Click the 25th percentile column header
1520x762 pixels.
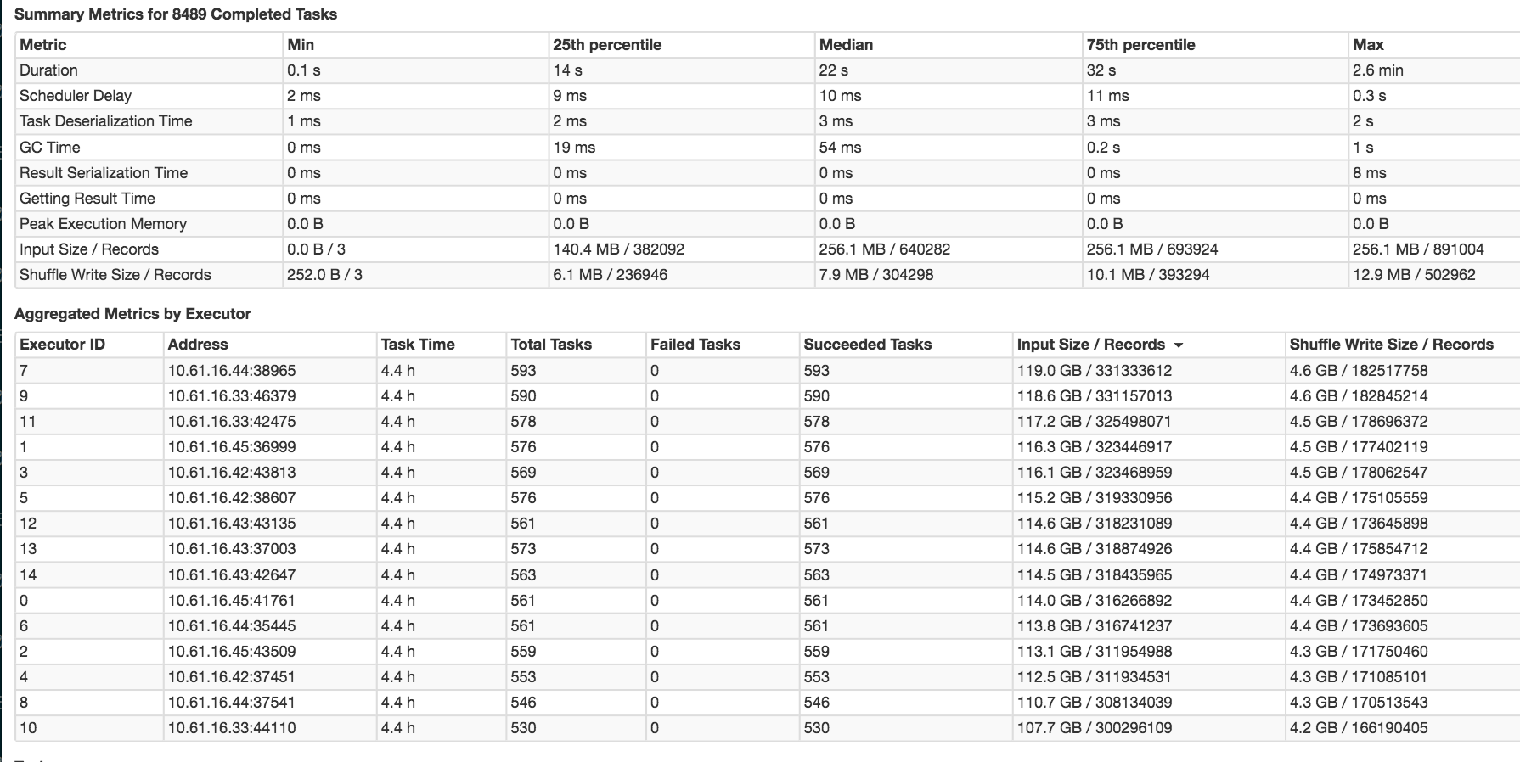(607, 45)
